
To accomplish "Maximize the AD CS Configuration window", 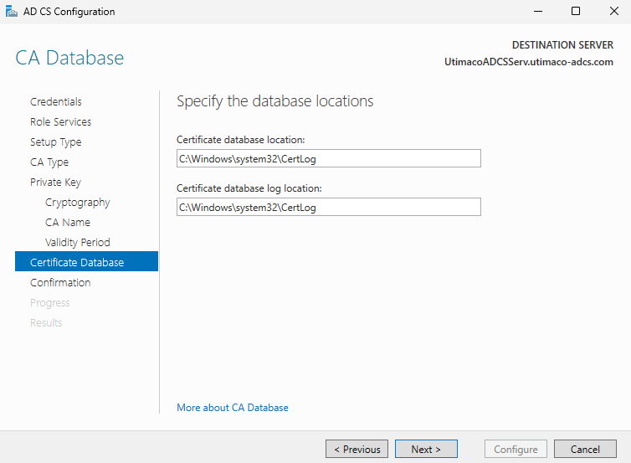I will click(x=576, y=12).
